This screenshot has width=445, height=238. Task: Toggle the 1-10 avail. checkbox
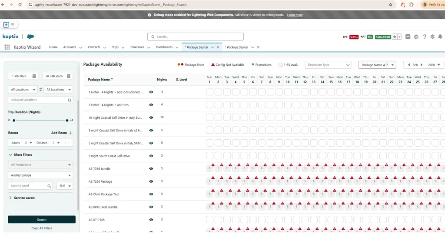[280, 65]
